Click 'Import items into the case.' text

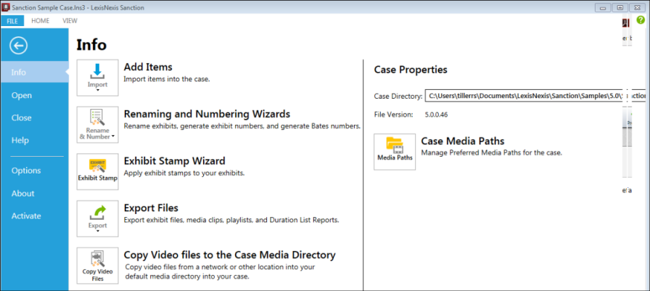(x=167, y=79)
